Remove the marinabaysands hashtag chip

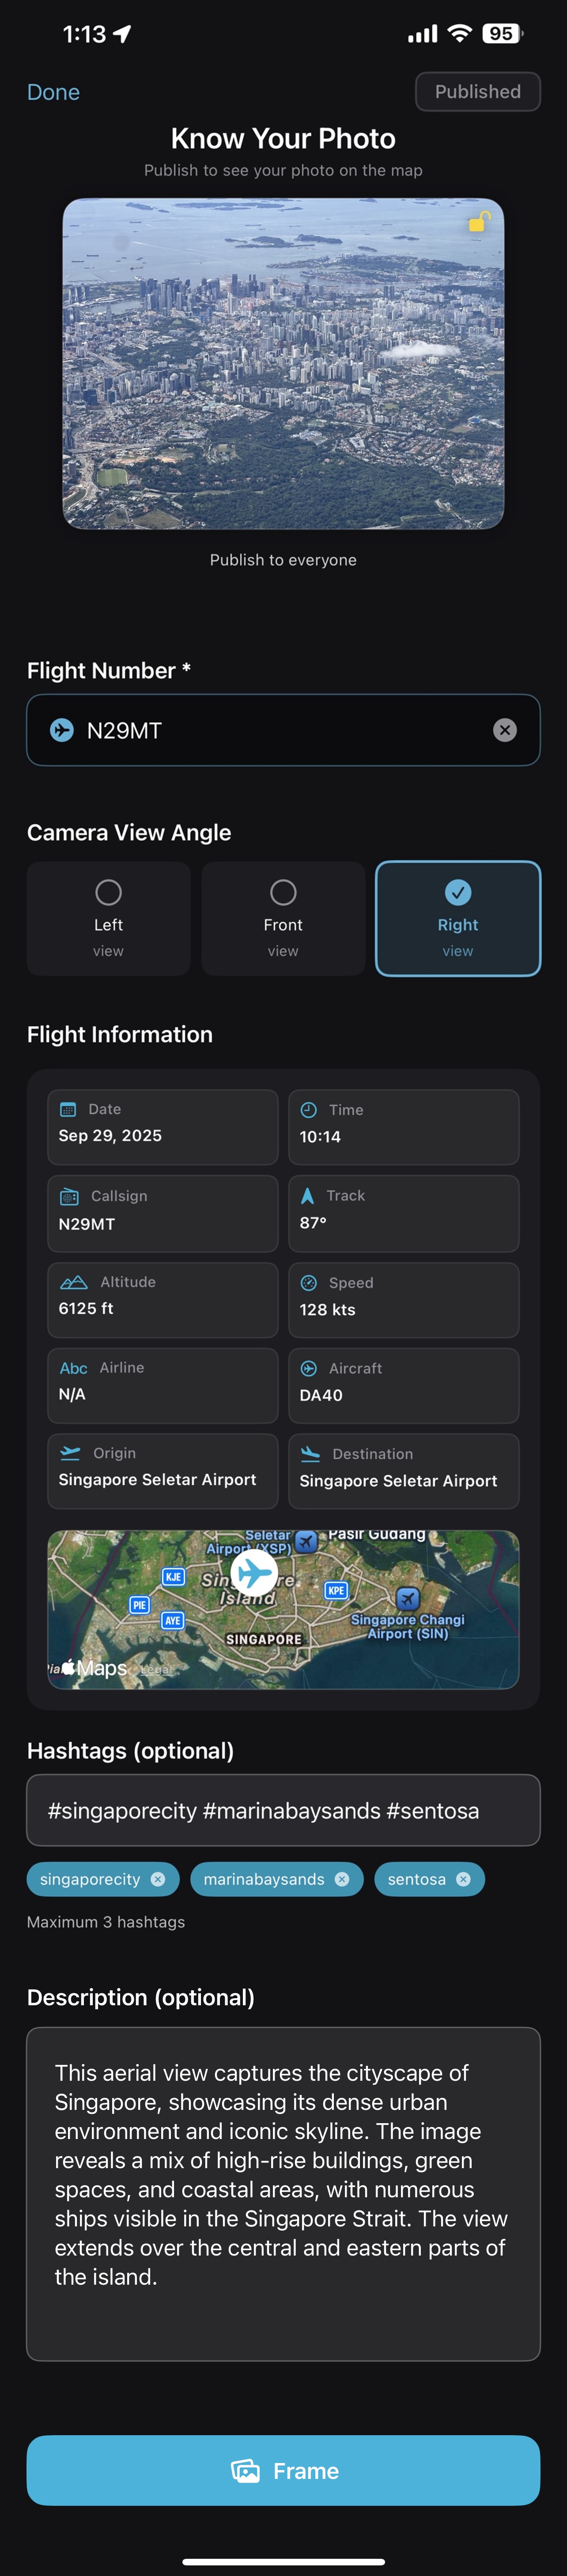pyautogui.click(x=341, y=1879)
